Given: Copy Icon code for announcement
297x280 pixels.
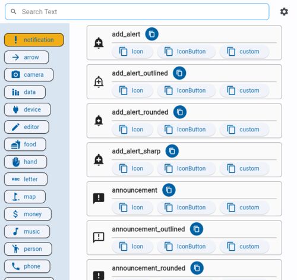Looking at the screenshot, I should pyautogui.click(x=132, y=207).
